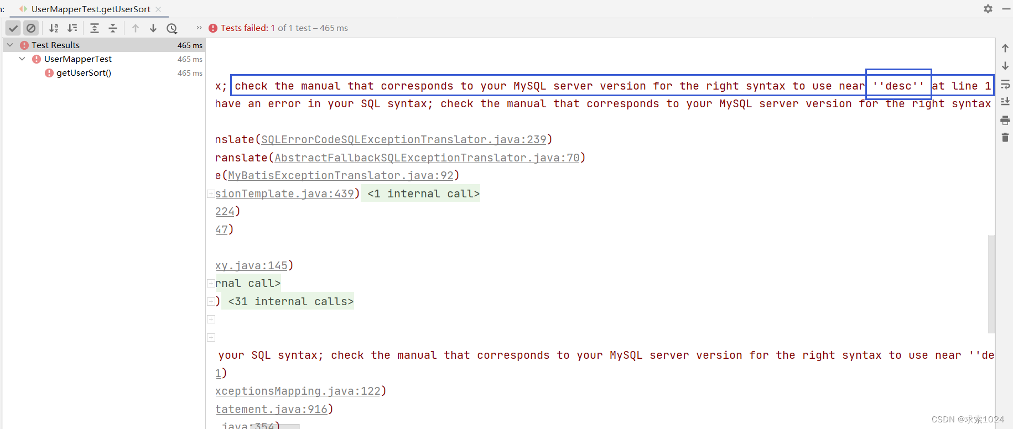The image size is (1013, 429).
Task: Collapse the Test Results tree node
Action: (10, 45)
